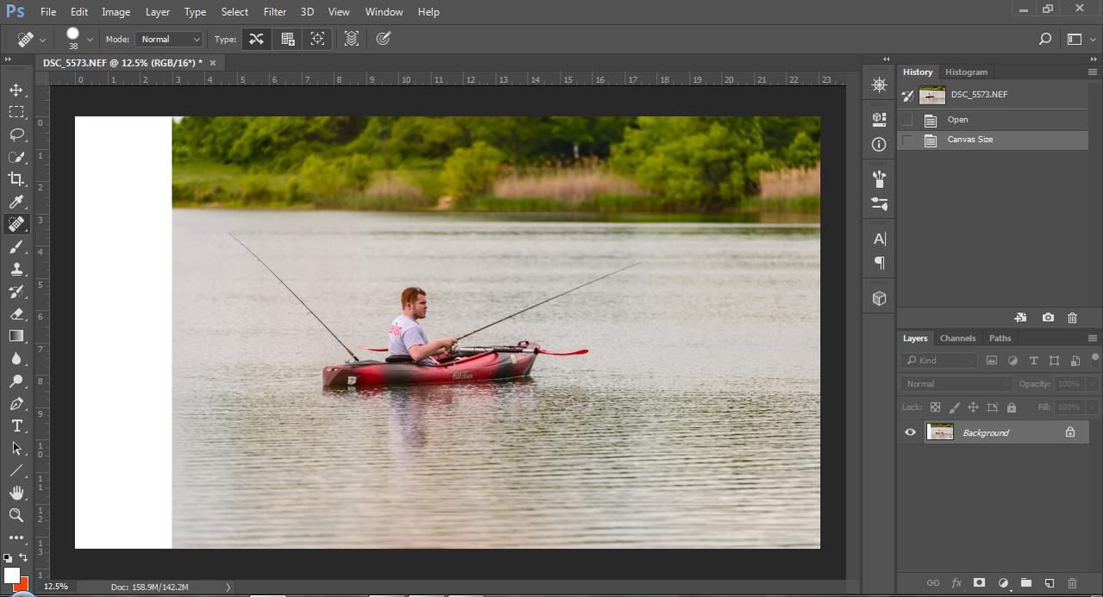The width and height of the screenshot is (1103, 597).
Task: Toggle history brush source for Open state
Action: click(907, 120)
